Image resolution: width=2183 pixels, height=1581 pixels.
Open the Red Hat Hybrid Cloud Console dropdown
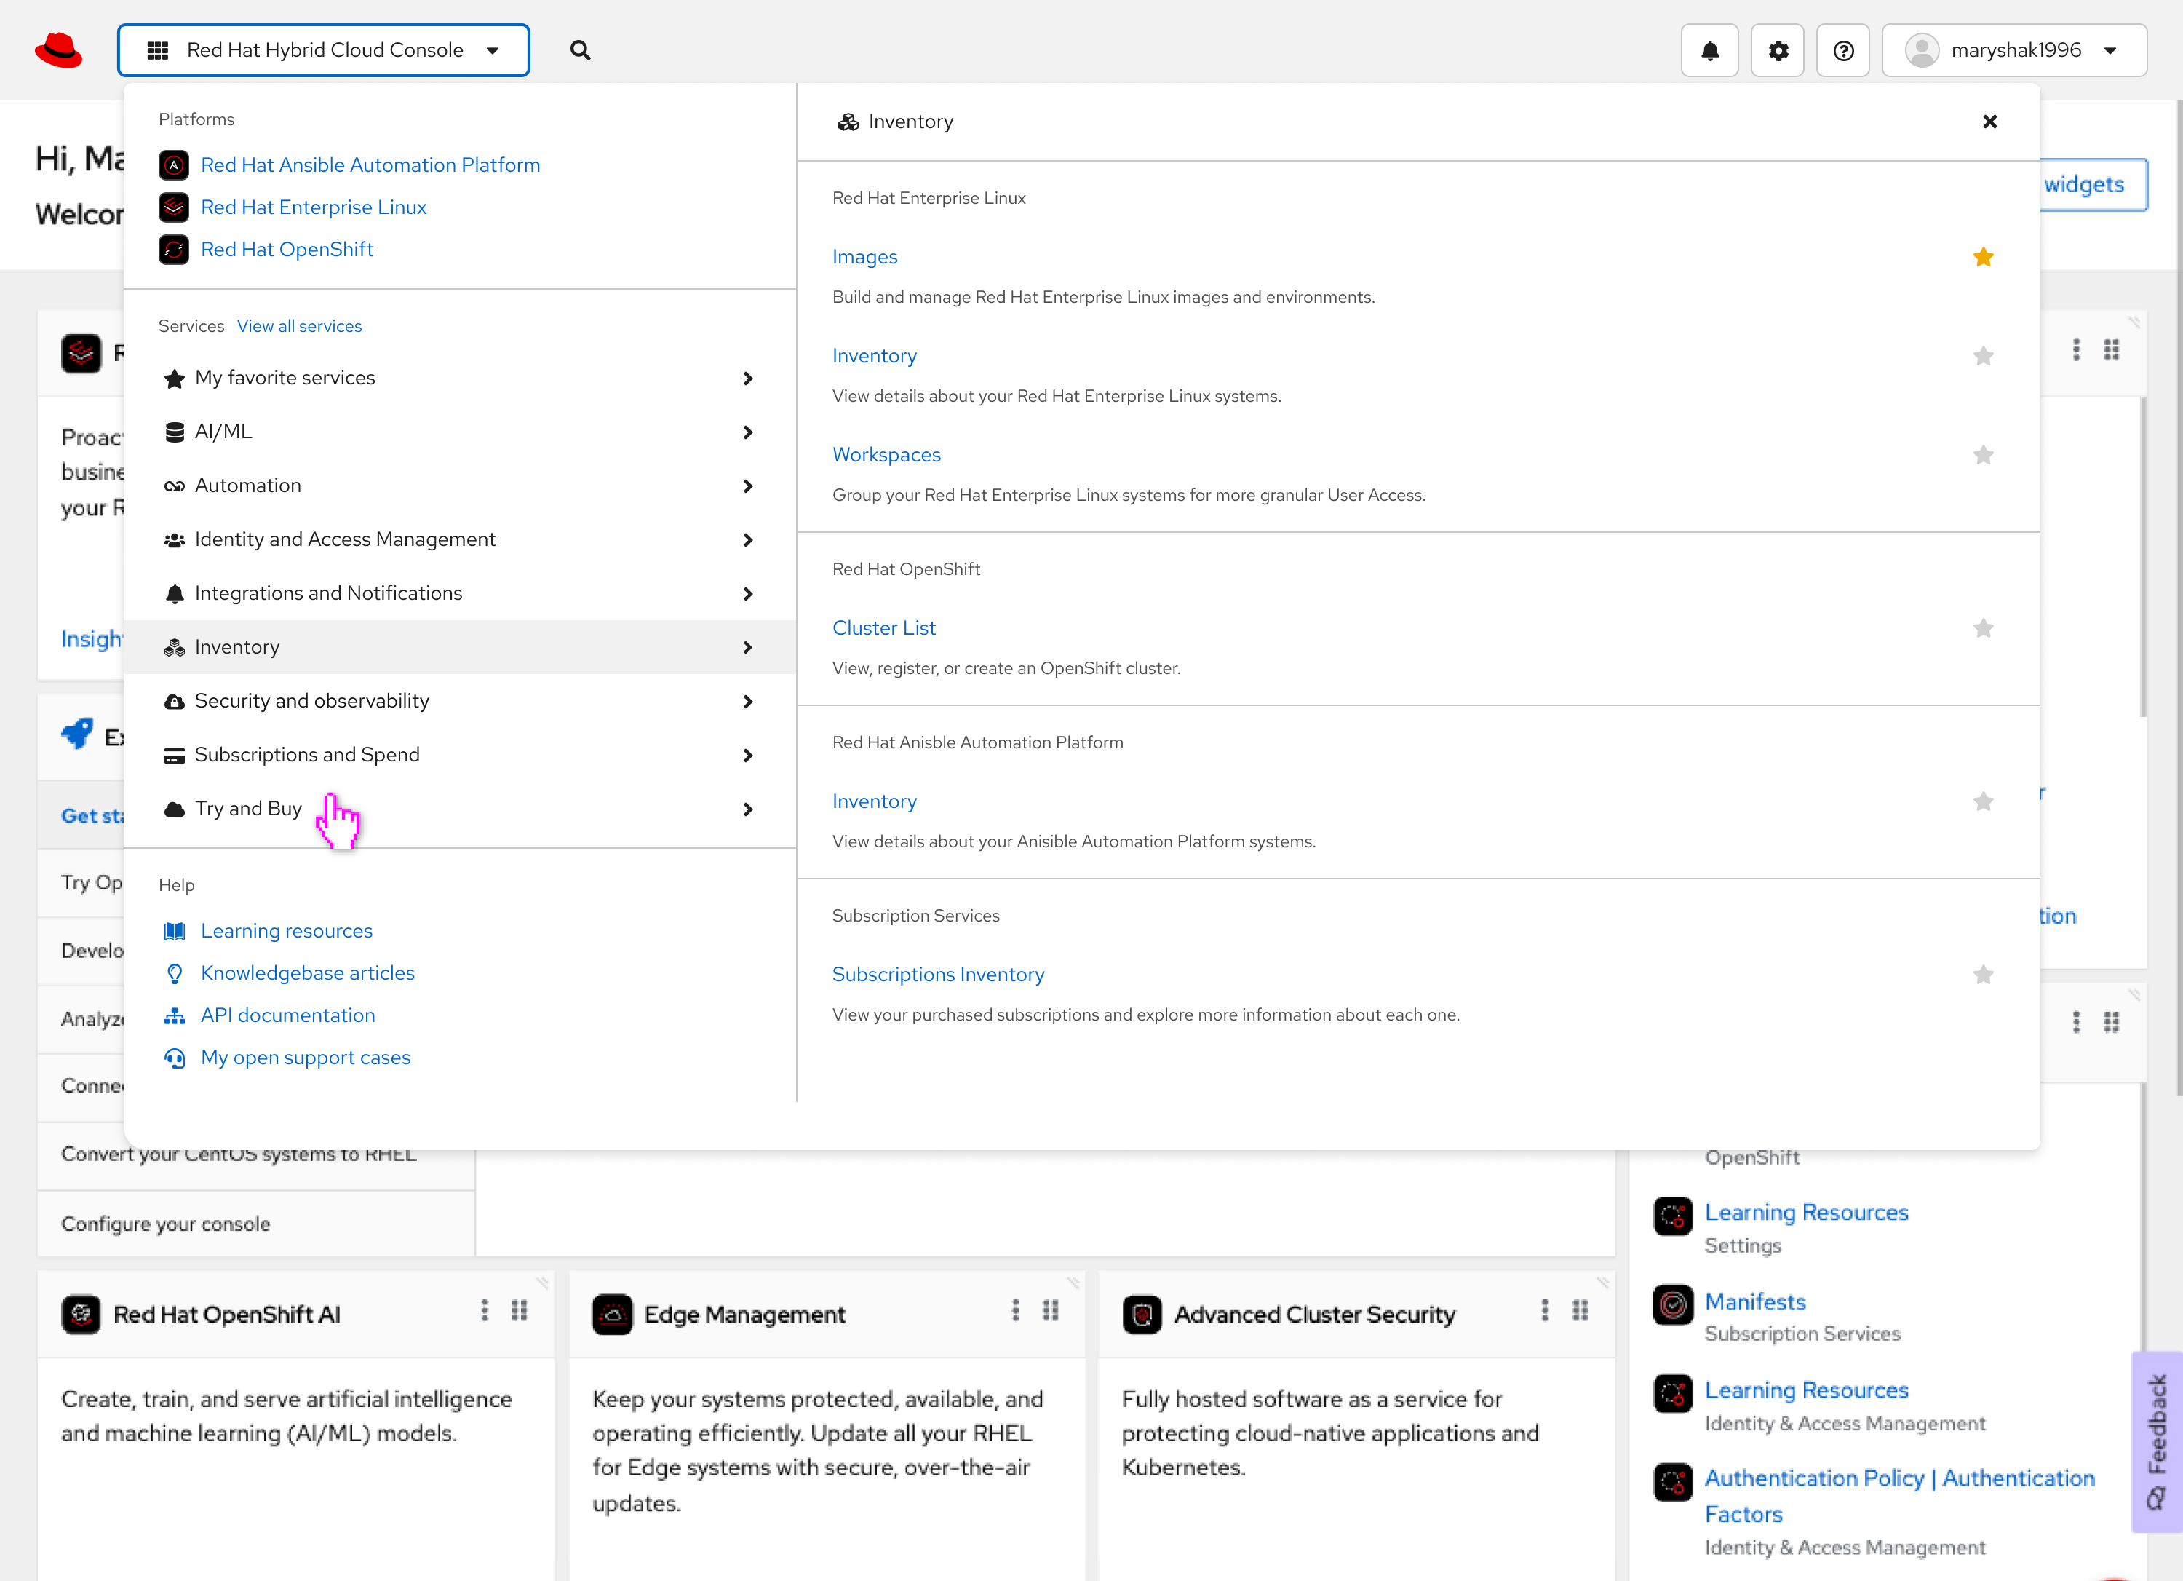click(323, 50)
